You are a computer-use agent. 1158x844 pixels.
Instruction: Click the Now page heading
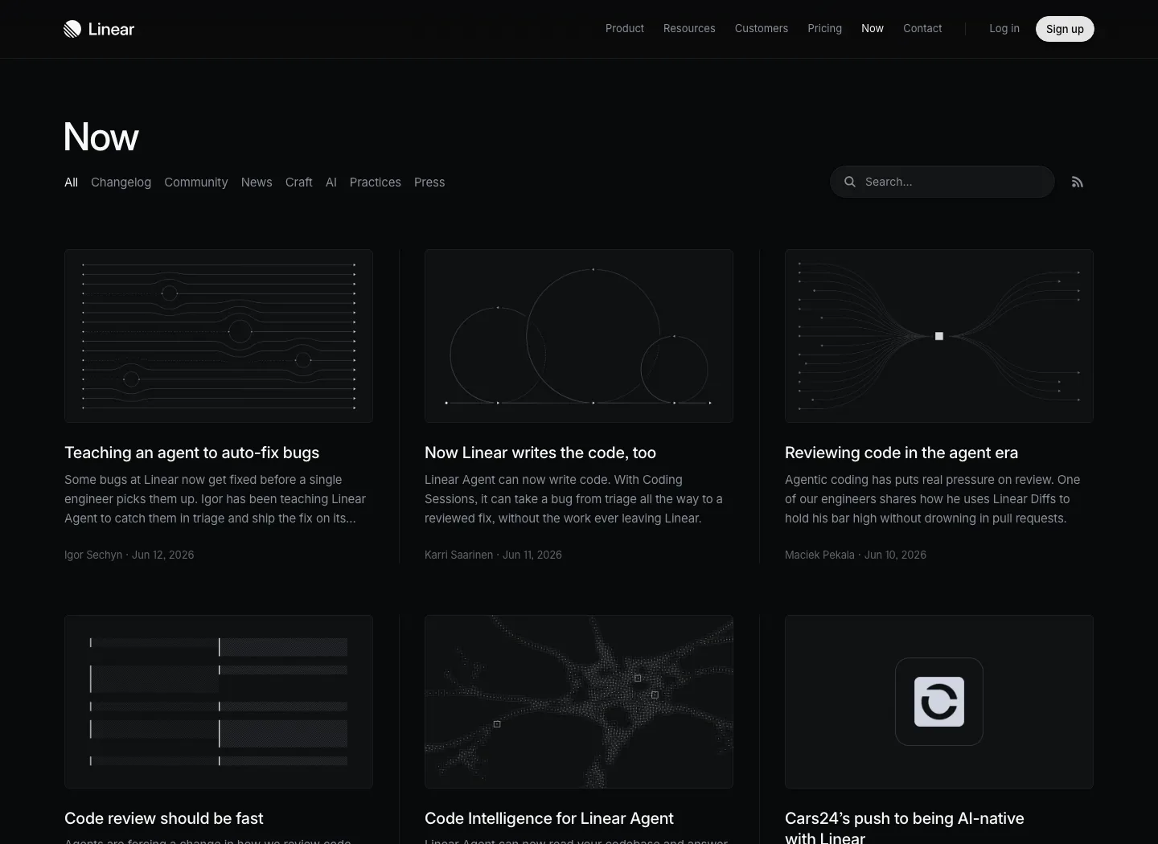point(101,137)
